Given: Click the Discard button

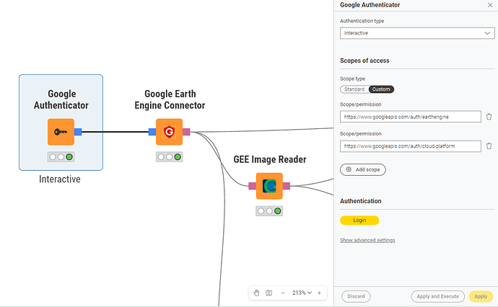Looking at the screenshot, I should tap(356, 296).
